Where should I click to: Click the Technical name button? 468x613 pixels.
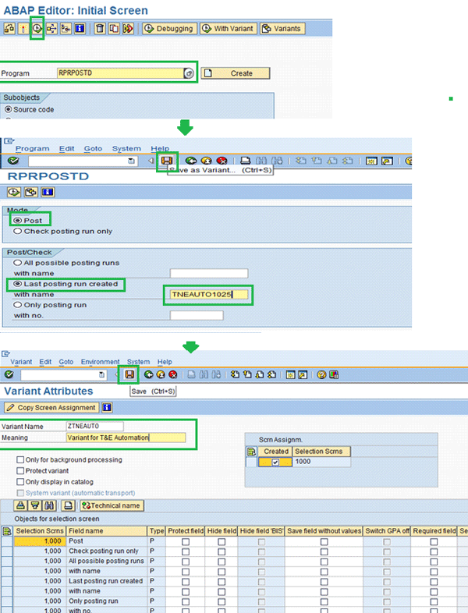112,505
